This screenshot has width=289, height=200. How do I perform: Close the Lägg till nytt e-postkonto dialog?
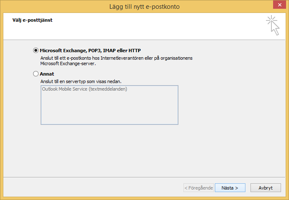click(279, 5)
